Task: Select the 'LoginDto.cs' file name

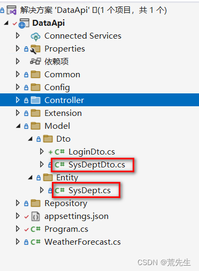Action: point(92,152)
